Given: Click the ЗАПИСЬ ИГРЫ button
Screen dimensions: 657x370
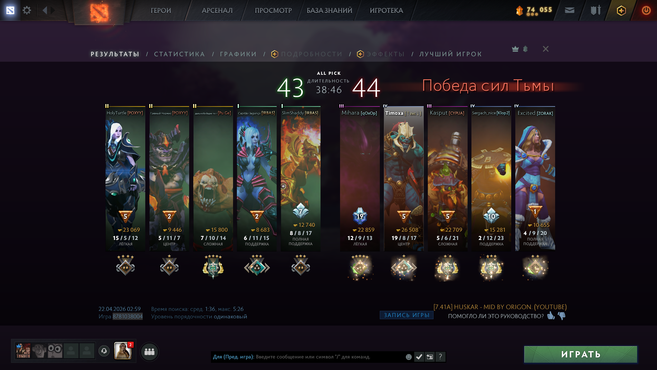Looking at the screenshot, I should [x=407, y=315].
